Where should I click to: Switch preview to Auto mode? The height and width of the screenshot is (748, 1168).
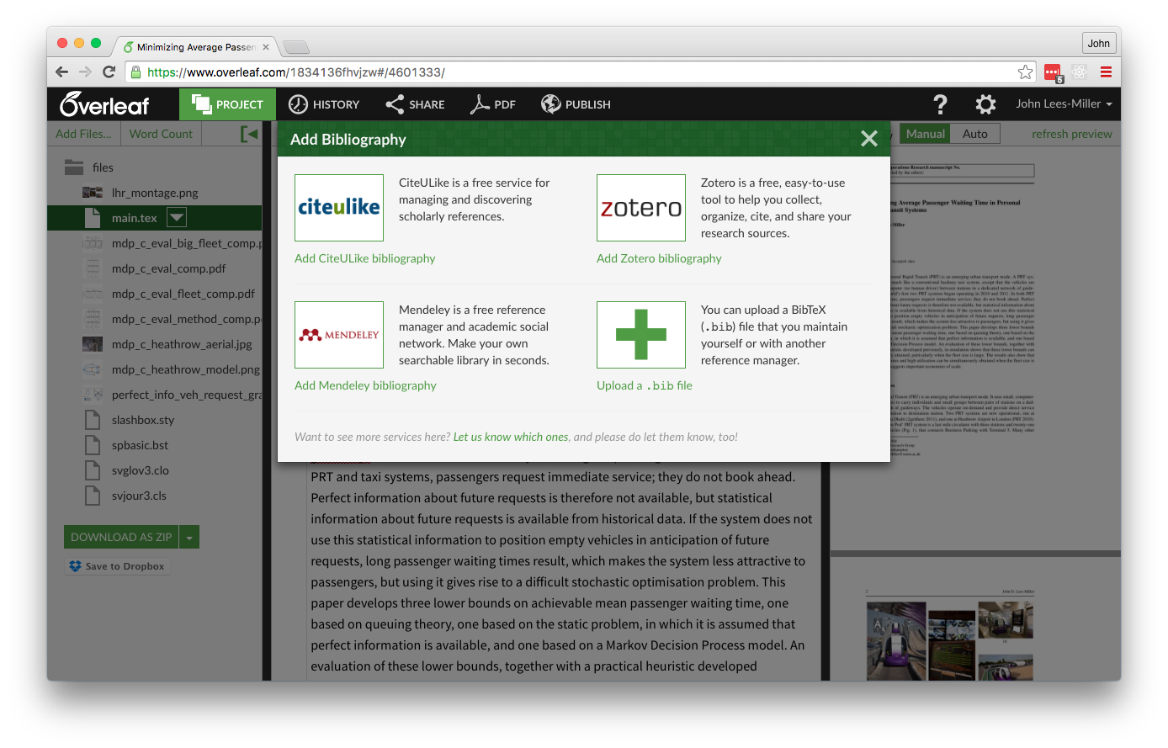975,134
